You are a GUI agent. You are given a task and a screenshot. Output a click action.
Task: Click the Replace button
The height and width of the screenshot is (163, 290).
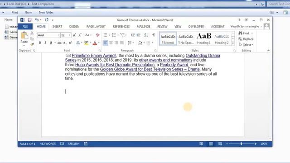[246, 39]
